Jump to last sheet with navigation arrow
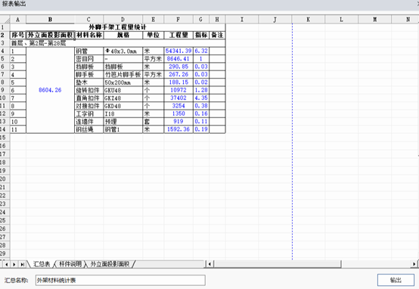The width and height of the screenshot is (419, 289). point(23,264)
